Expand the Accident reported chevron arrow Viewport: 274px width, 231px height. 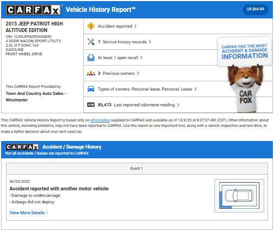pos(135,26)
